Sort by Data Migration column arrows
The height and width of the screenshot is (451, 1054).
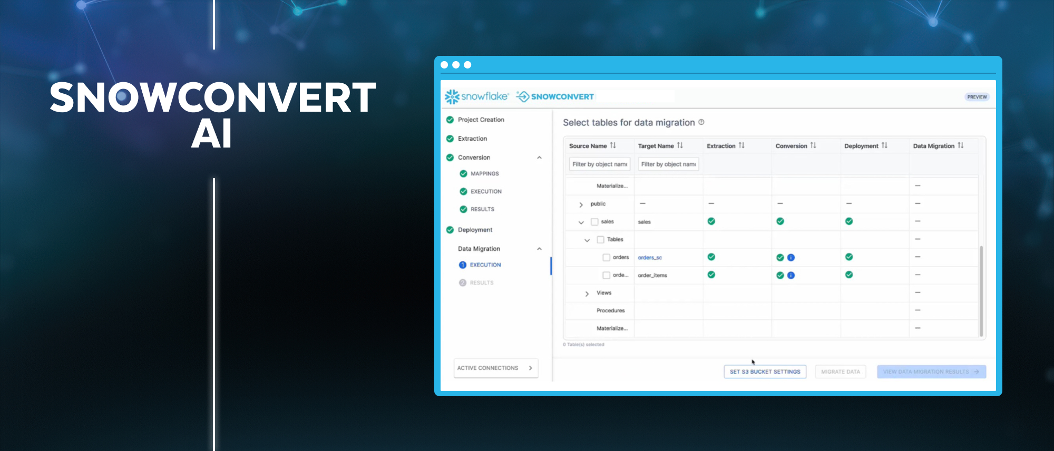(960, 145)
